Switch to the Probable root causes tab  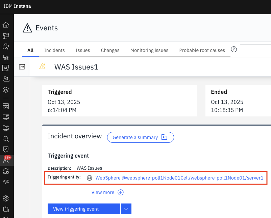(x=202, y=50)
